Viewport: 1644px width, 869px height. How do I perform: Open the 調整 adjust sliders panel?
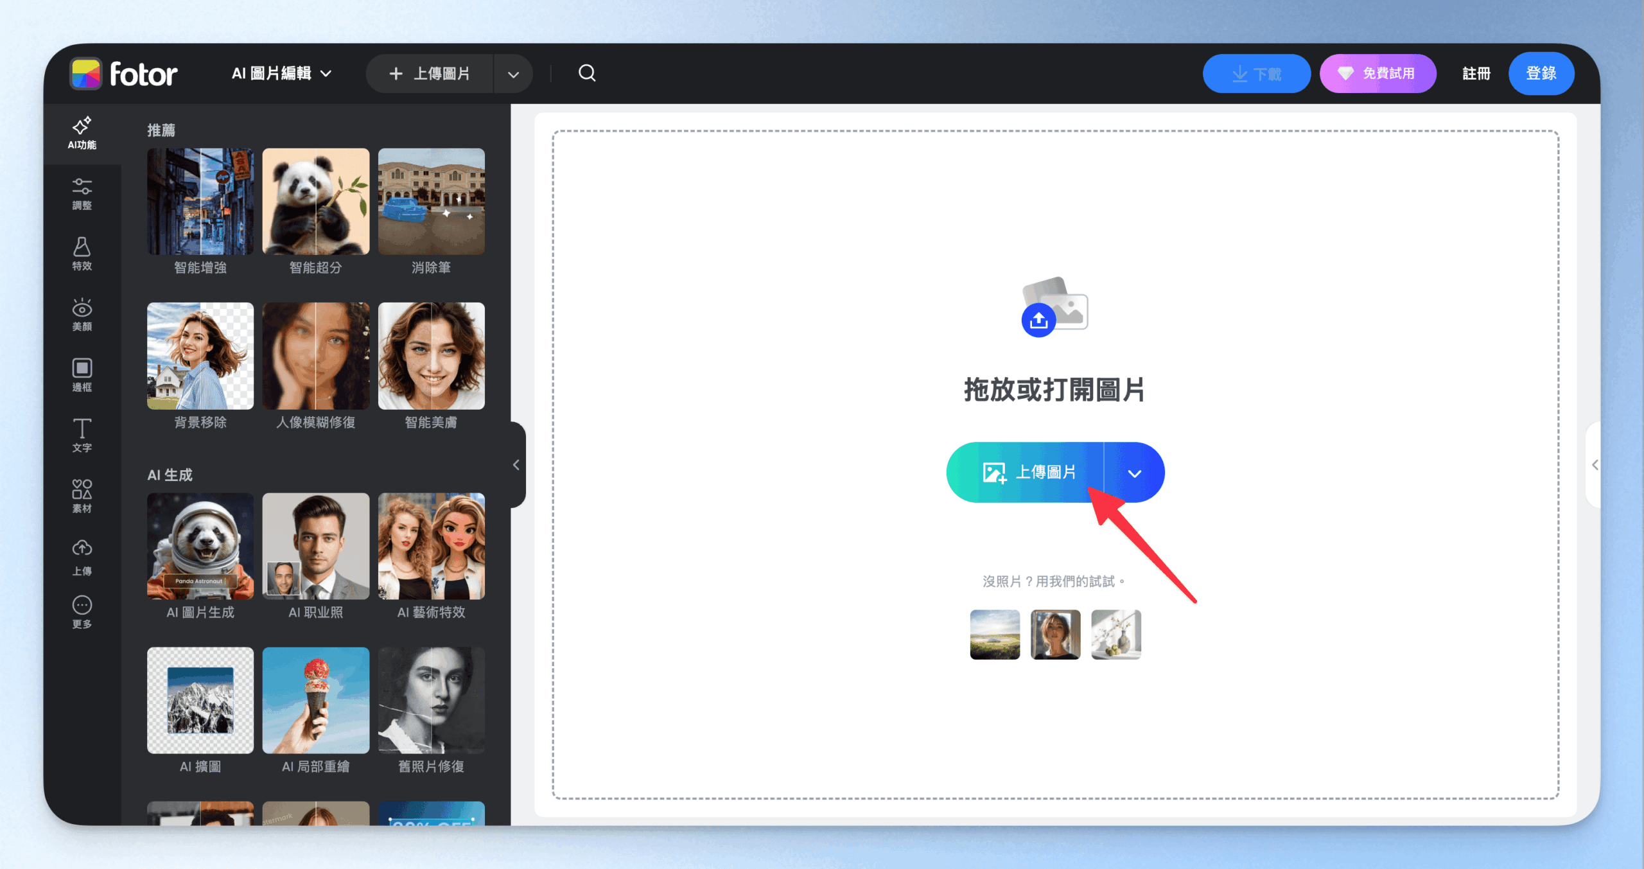[x=82, y=194]
